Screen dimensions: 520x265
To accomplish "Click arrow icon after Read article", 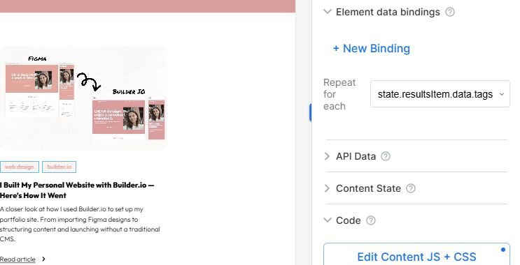I will (x=44, y=259).
